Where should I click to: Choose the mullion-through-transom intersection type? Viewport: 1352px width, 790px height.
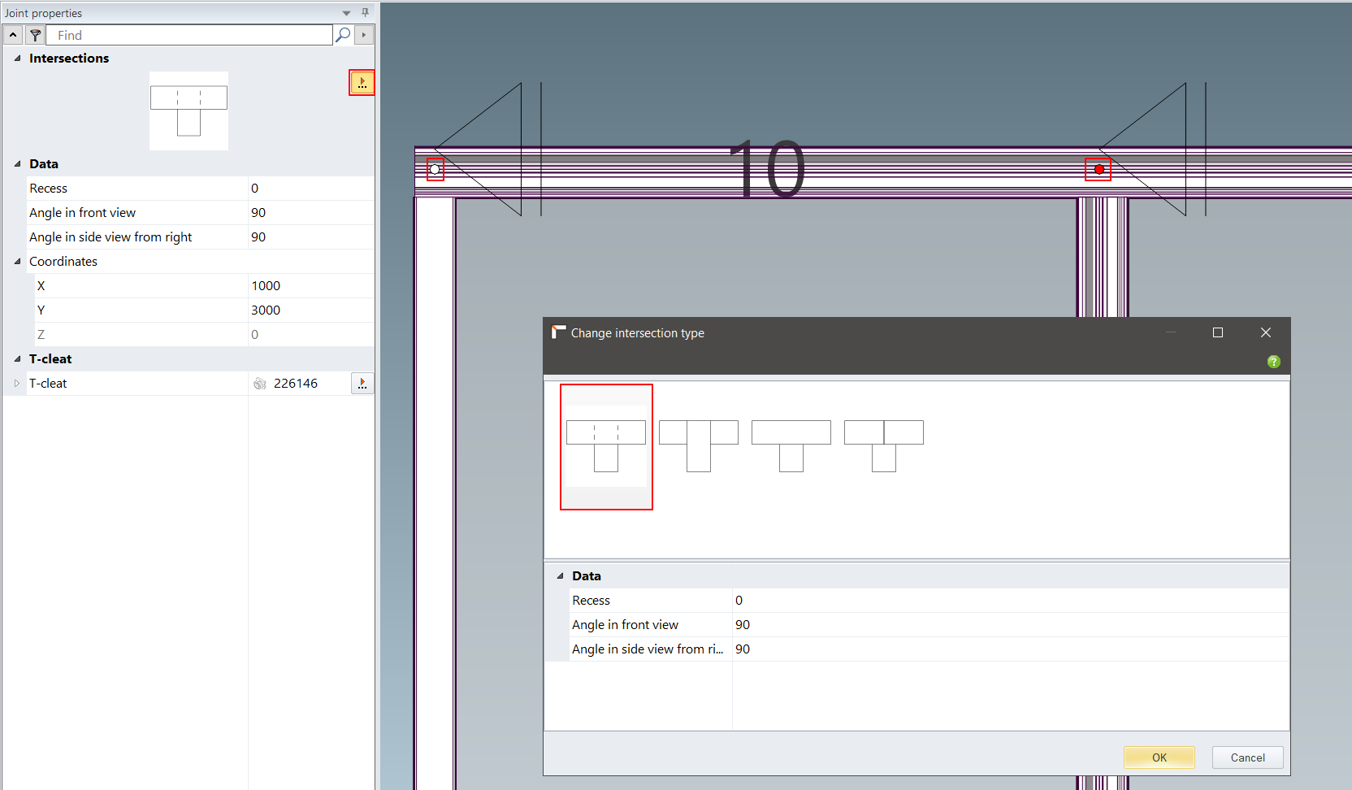698,445
